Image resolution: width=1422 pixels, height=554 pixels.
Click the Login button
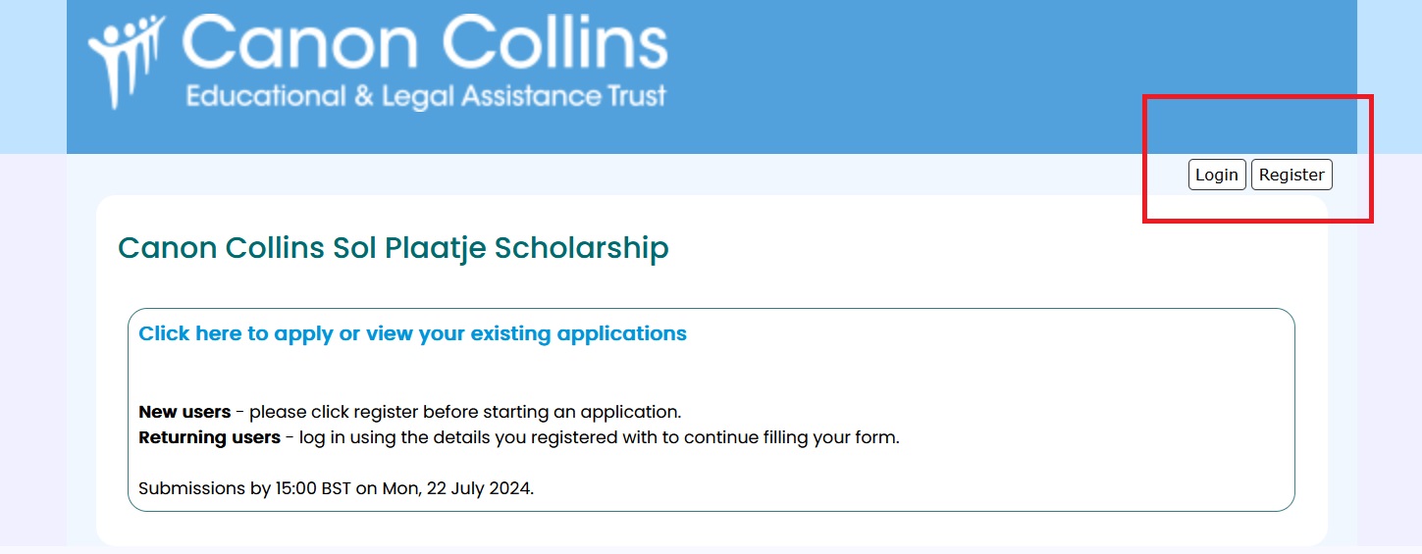[x=1217, y=175]
